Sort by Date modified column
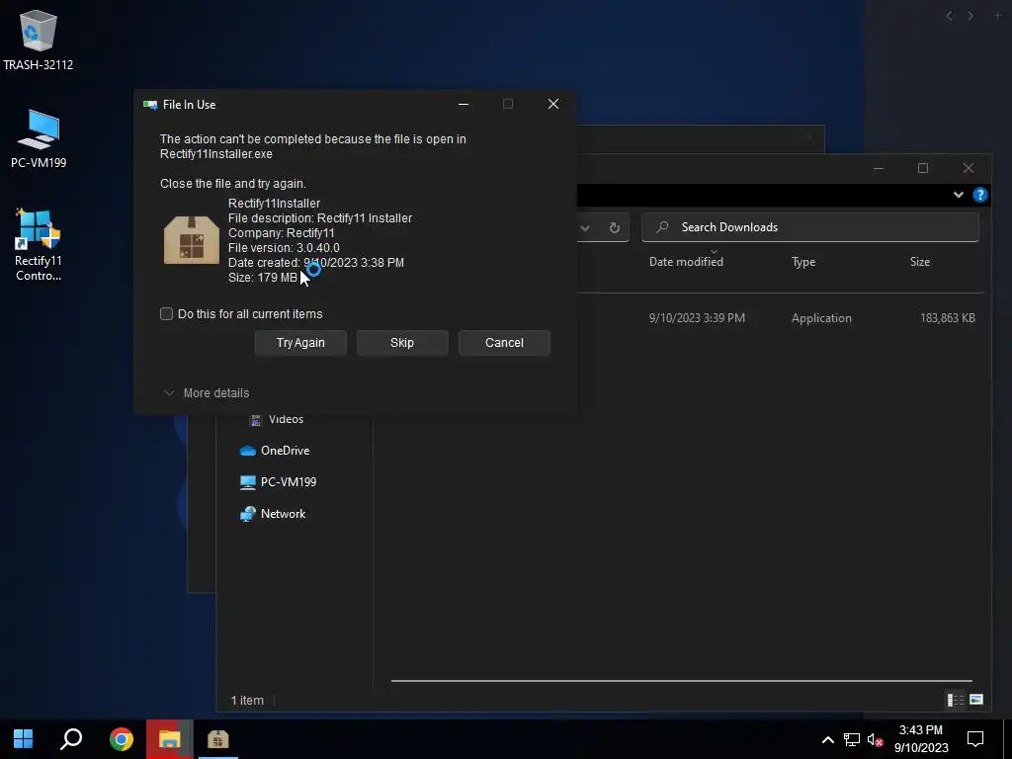The image size is (1012, 759). pyautogui.click(x=686, y=261)
